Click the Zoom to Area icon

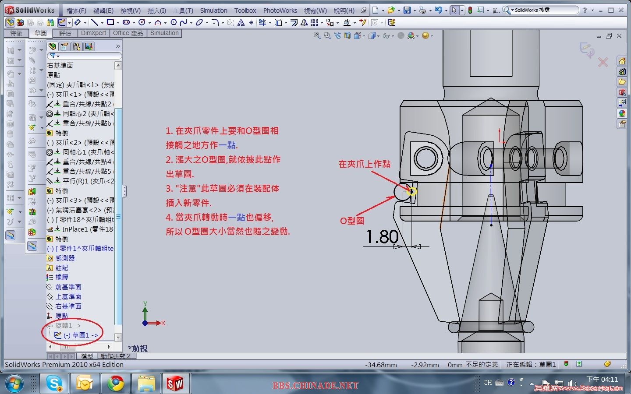(x=327, y=36)
